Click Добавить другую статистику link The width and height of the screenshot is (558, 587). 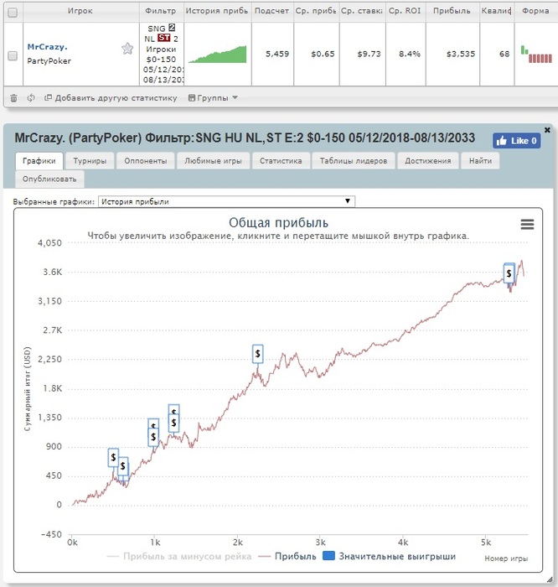[x=111, y=98]
